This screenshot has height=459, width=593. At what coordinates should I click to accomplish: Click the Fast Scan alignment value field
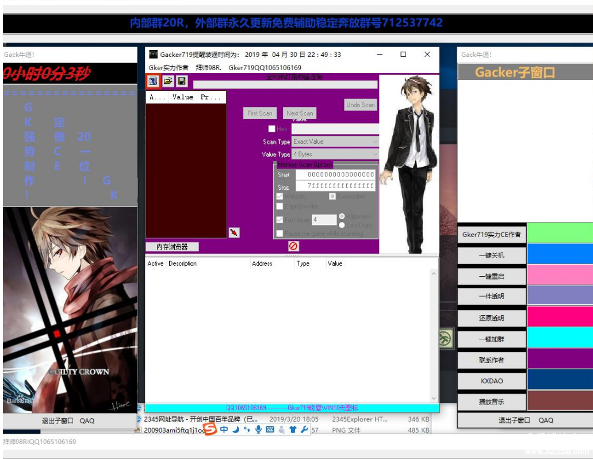click(324, 220)
